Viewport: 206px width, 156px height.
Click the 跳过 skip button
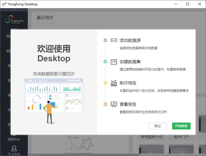coord(158,126)
